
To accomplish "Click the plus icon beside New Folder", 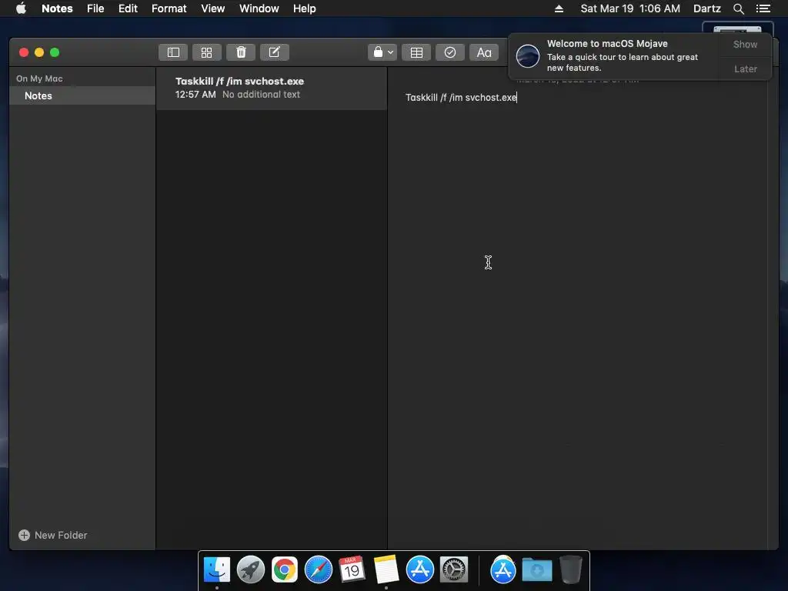I will coord(24,536).
